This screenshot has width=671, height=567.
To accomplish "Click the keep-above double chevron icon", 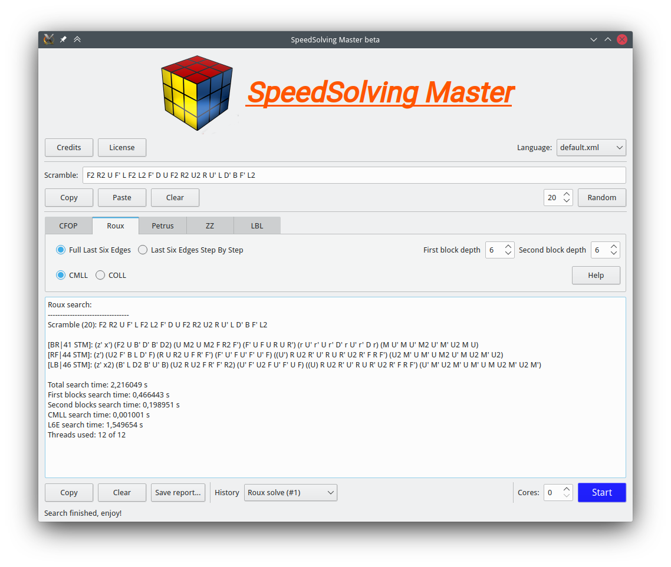I will click(x=77, y=39).
